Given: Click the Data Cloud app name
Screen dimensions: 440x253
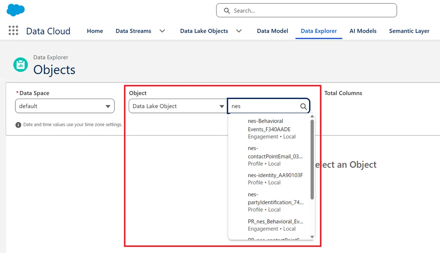Looking at the screenshot, I should click(48, 31).
